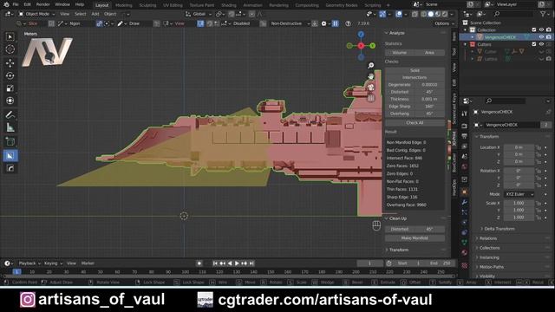Open the Output properties tab icon
Screen dimensions: 555x312
click(x=464, y=136)
